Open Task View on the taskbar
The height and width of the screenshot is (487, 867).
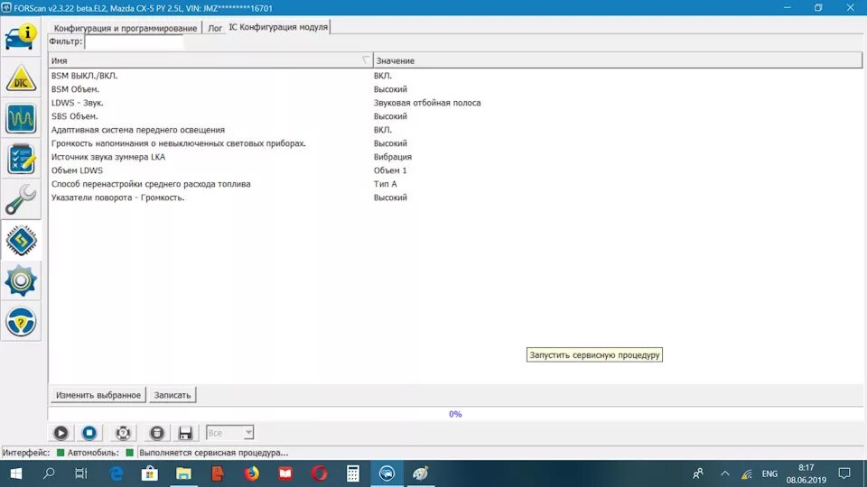point(81,473)
